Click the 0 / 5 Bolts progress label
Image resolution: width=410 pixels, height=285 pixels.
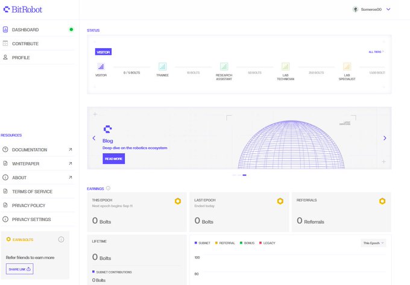(x=132, y=73)
